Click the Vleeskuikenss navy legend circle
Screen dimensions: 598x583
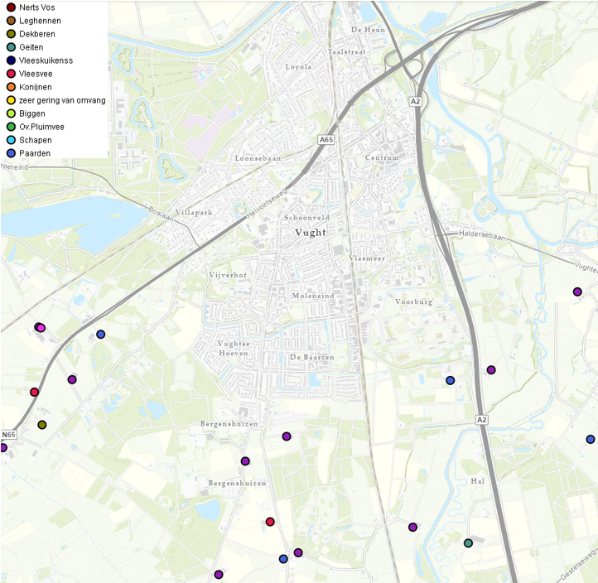[x=11, y=60]
